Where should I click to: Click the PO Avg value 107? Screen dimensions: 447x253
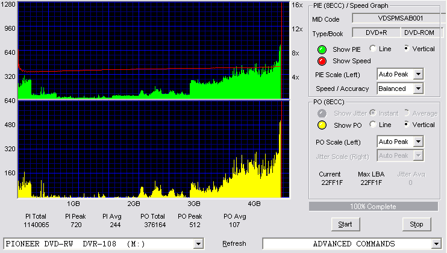coord(234,225)
